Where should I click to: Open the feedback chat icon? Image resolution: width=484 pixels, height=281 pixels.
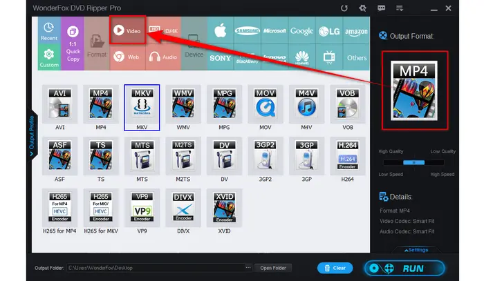tap(381, 8)
